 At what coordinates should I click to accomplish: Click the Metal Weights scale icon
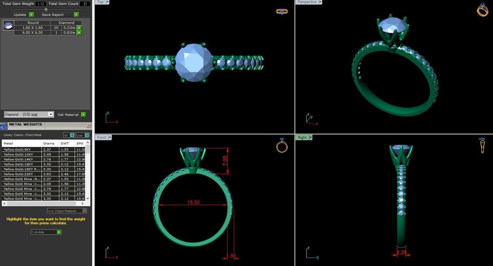tap(4, 126)
